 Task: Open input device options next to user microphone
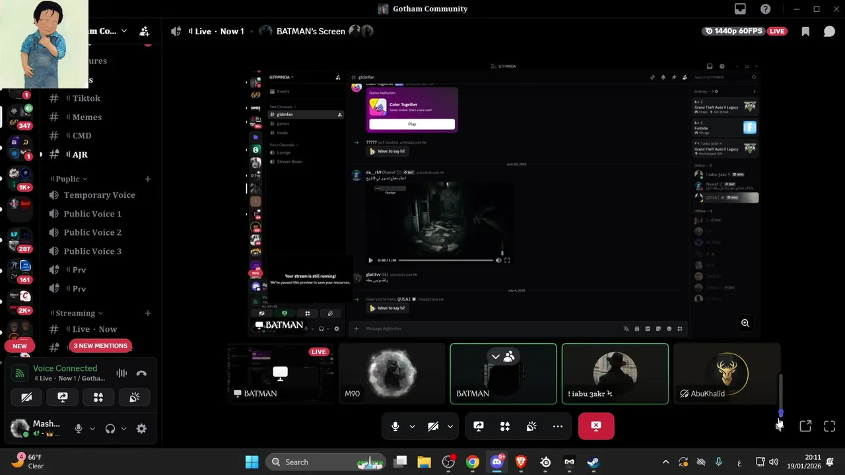92,429
